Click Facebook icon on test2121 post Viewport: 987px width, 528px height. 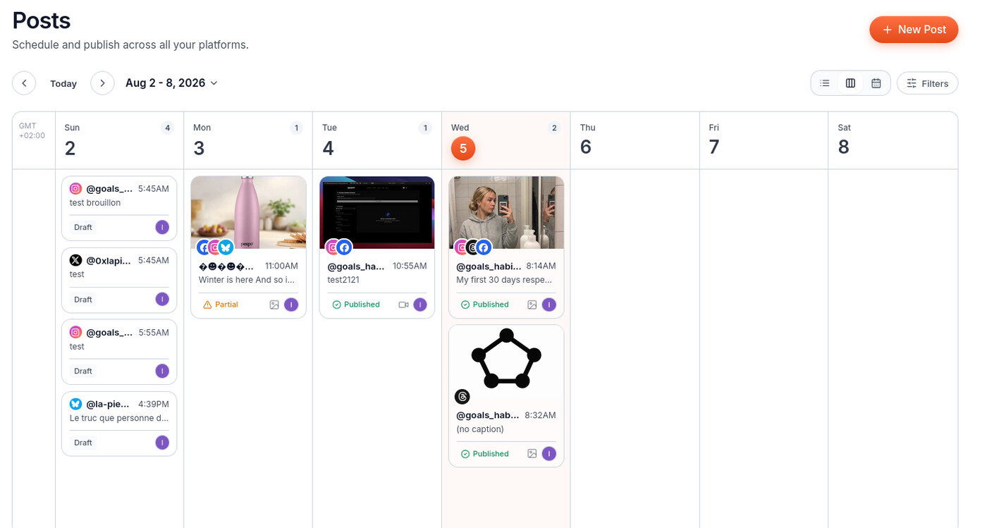[x=344, y=247]
